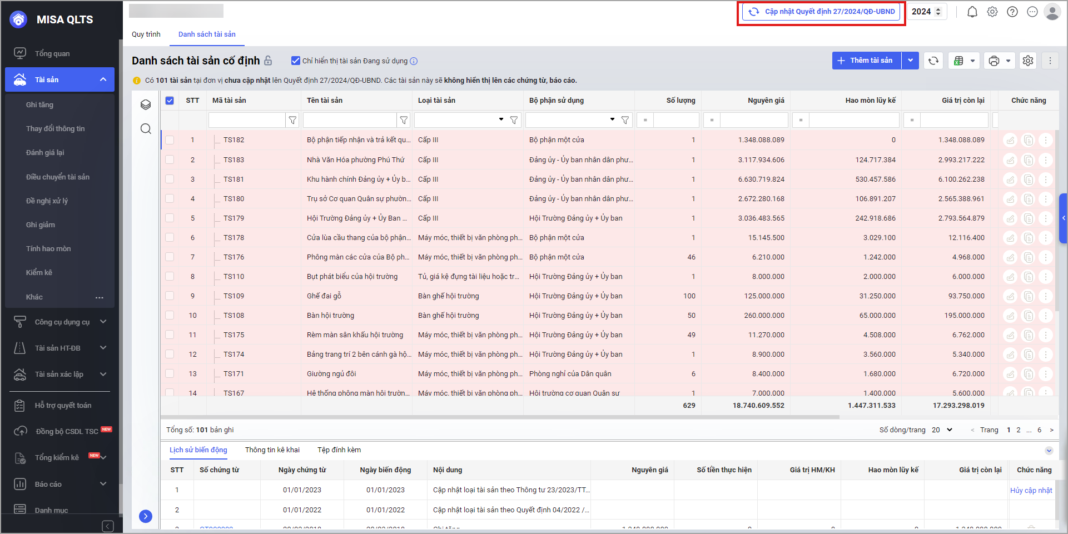The height and width of the screenshot is (534, 1068).
Task: Click the refresh asset list icon
Action: pos(933,61)
